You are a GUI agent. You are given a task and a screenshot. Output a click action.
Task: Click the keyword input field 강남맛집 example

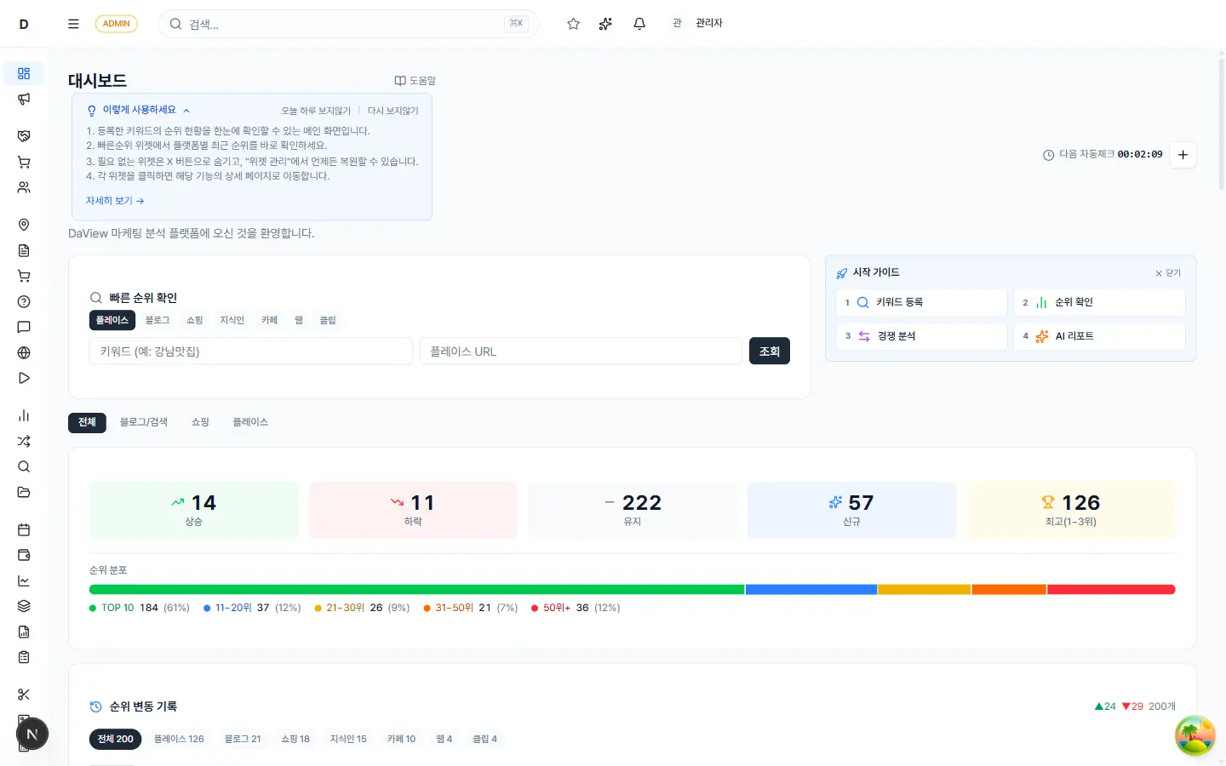(x=250, y=351)
